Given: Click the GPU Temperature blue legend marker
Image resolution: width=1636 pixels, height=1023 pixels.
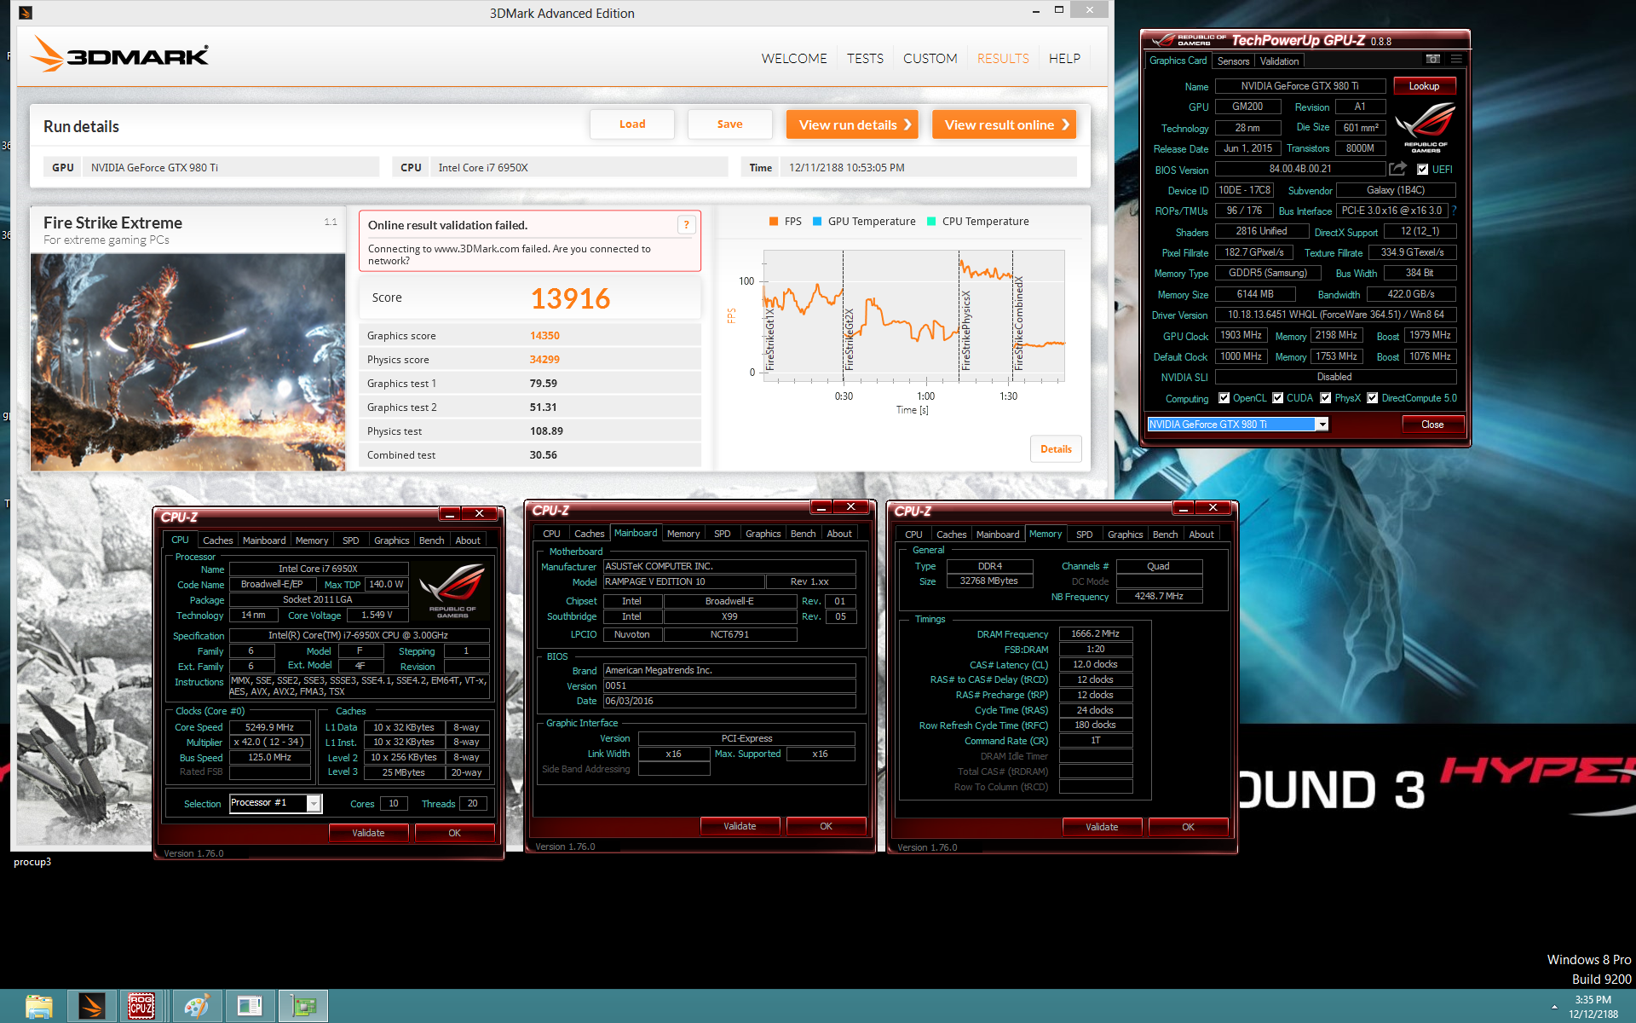Looking at the screenshot, I should [x=817, y=221].
